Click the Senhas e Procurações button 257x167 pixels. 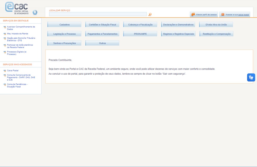coord(65,43)
